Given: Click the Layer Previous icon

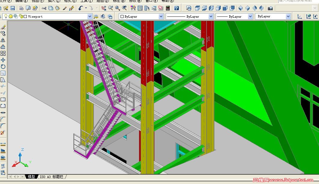Looking at the screenshot, I should point(103,16).
